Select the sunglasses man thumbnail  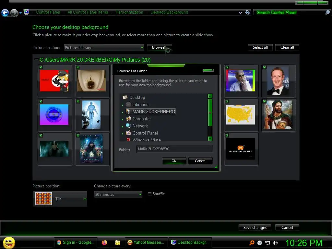[241, 81]
